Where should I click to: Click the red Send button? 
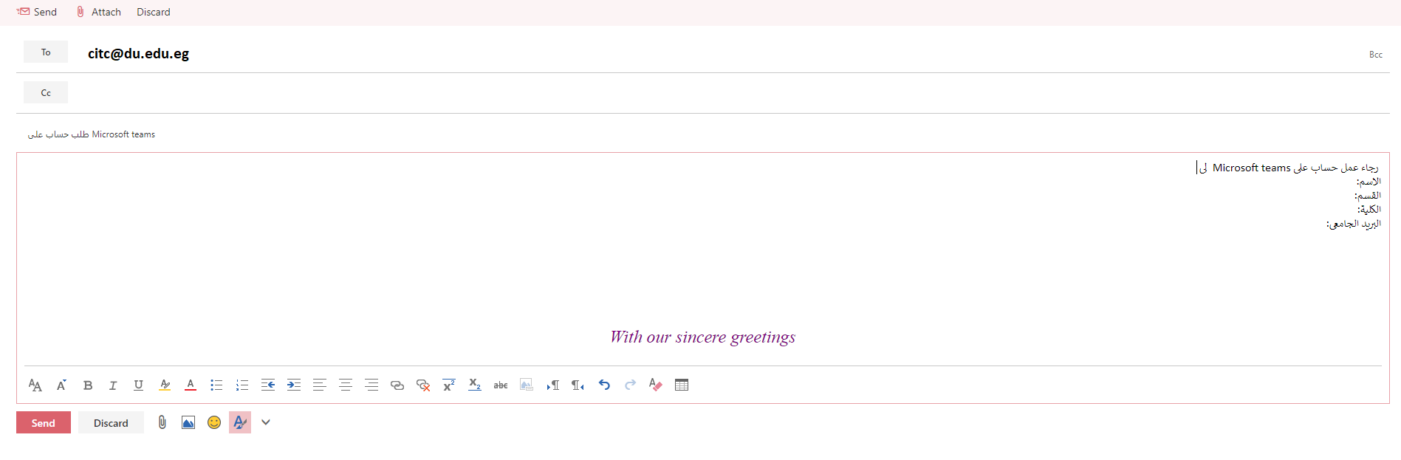pos(44,422)
